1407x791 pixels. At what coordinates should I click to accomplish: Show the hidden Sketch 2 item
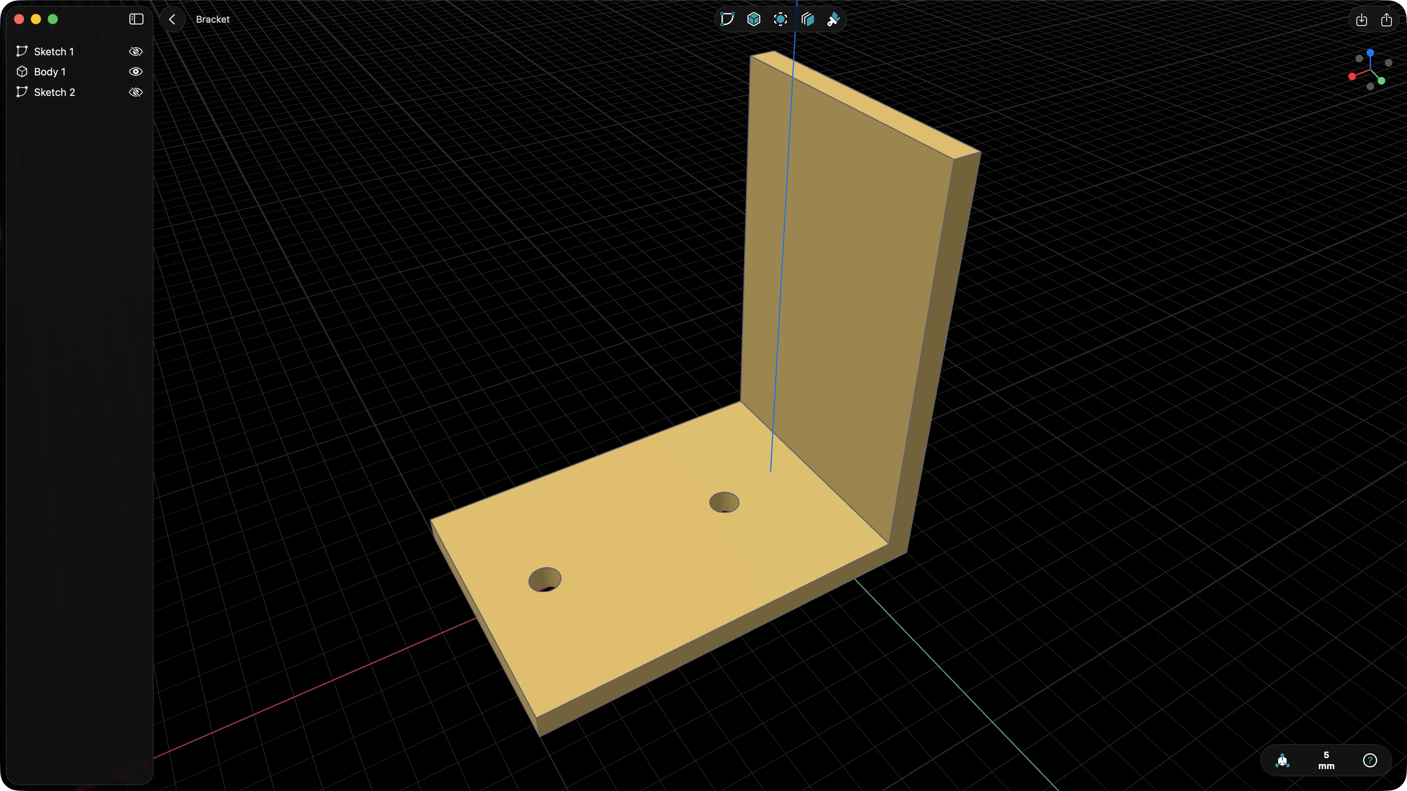[136, 92]
